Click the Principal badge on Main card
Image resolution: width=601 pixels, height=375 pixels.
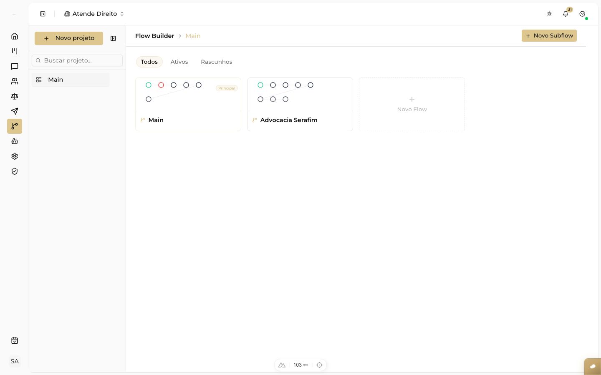pos(227,88)
